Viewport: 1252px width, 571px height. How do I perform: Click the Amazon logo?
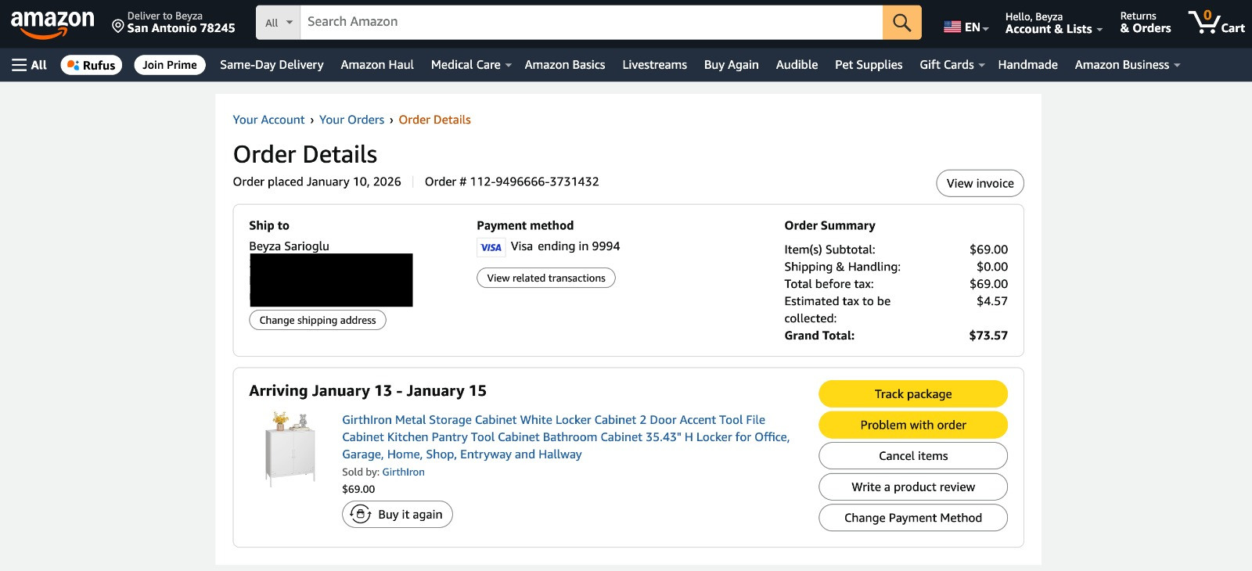52,23
